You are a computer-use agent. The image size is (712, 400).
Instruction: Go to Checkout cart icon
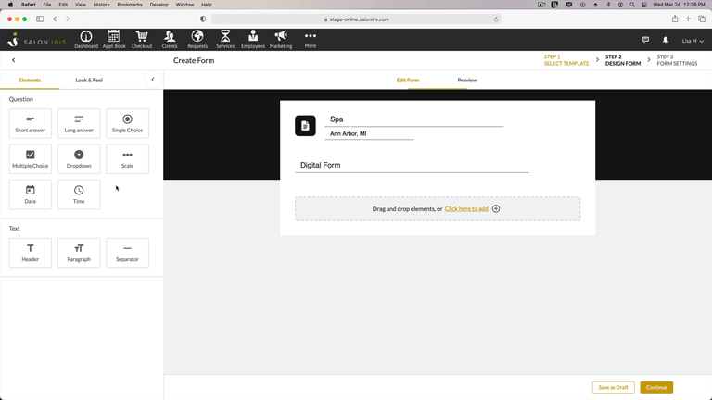pos(142,39)
